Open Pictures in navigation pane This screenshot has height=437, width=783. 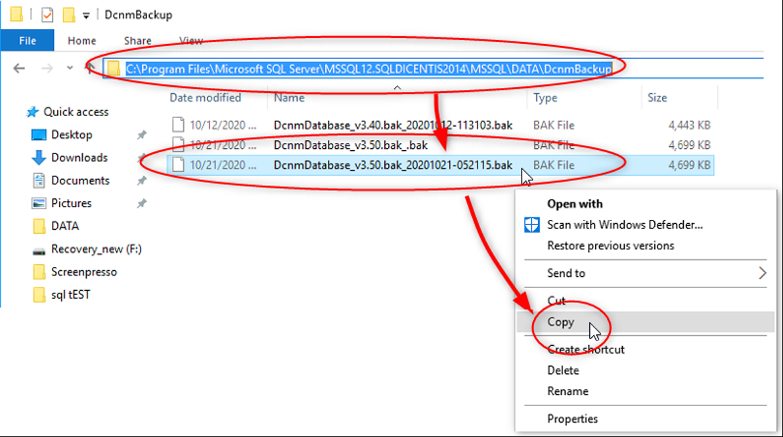pyautogui.click(x=72, y=203)
